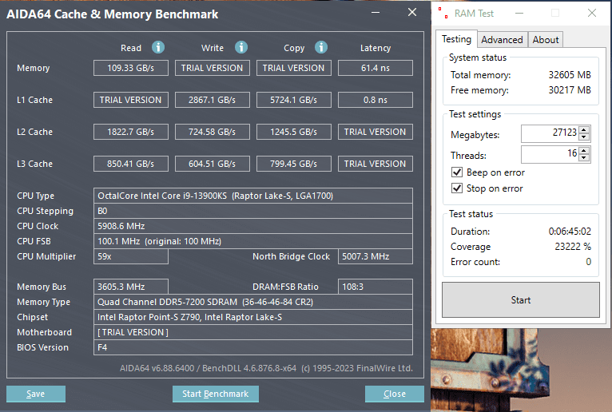Click the Read info icon
The height and width of the screenshot is (412, 612).
click(158, 47)
